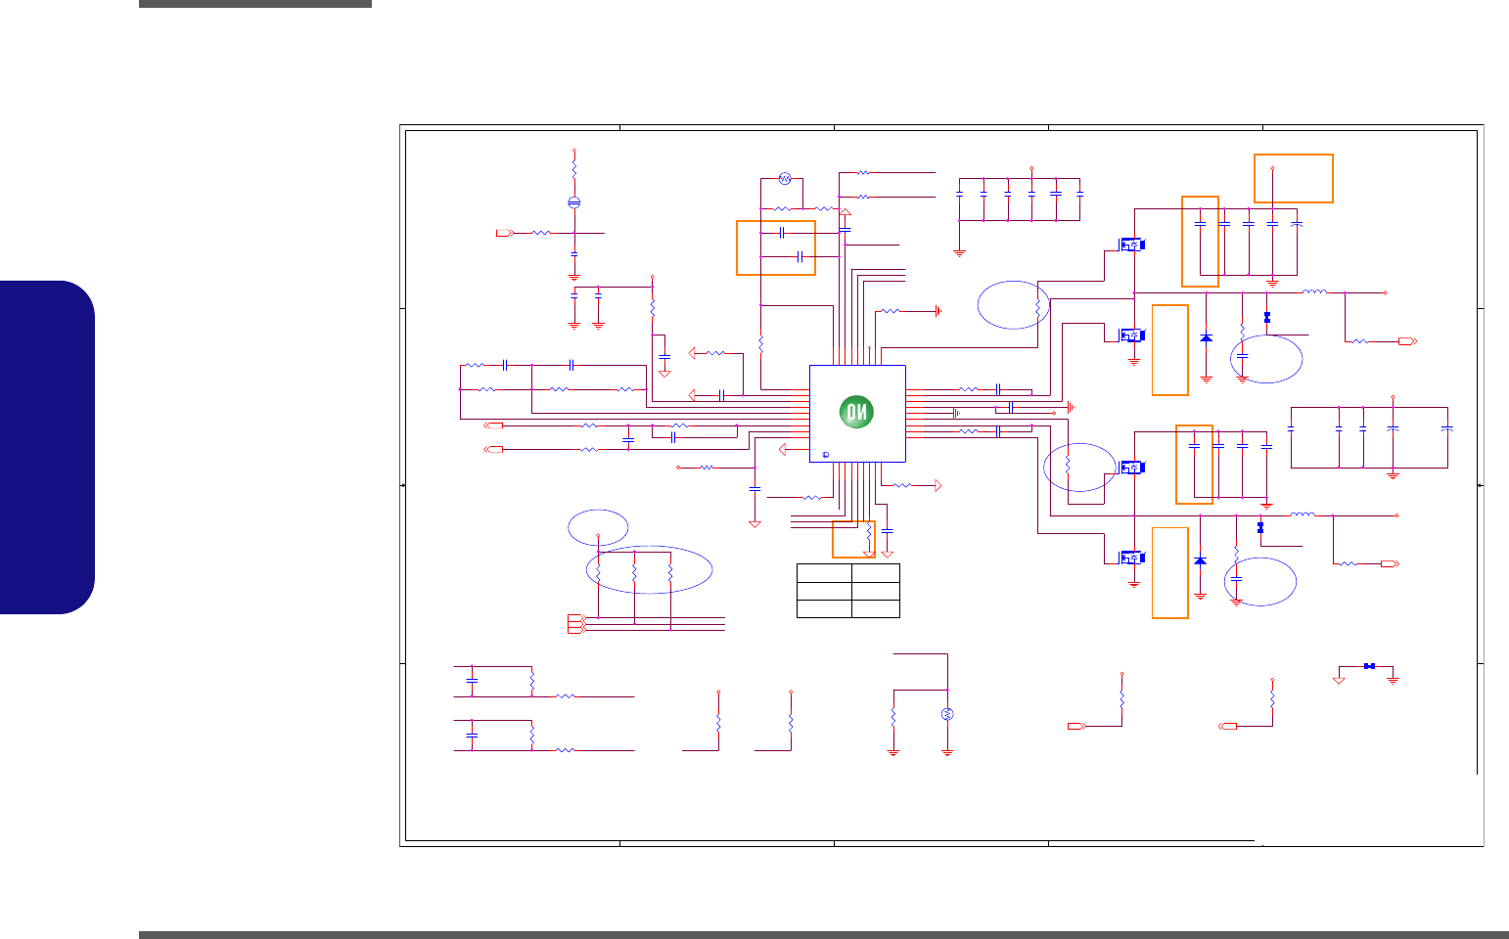Click the circled W symbol above the IC
Viewport: 1509px width, 939px height.
click(x=784, y=178)
